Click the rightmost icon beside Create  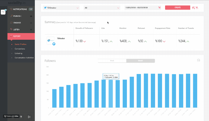tap(197, 8)
